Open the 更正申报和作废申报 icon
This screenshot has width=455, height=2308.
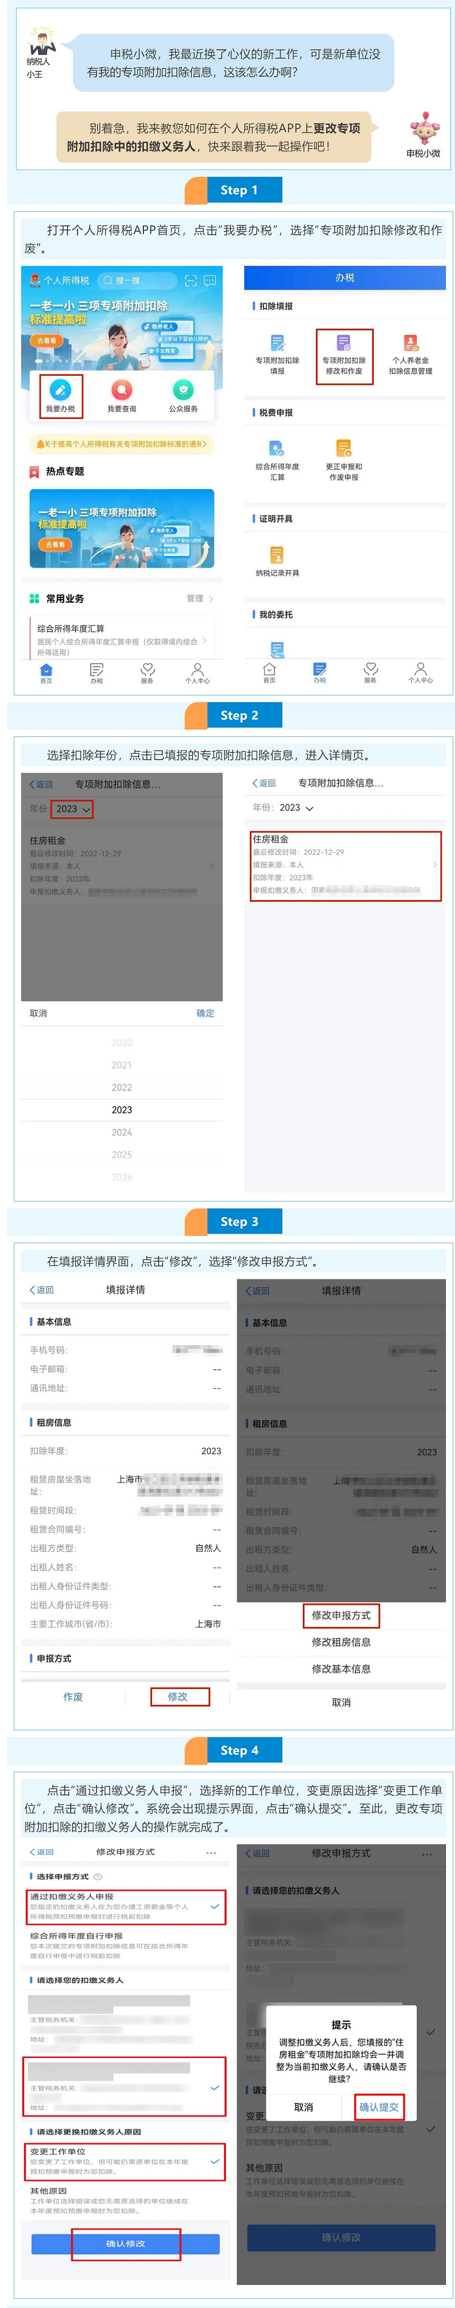[x=344, y=448]
